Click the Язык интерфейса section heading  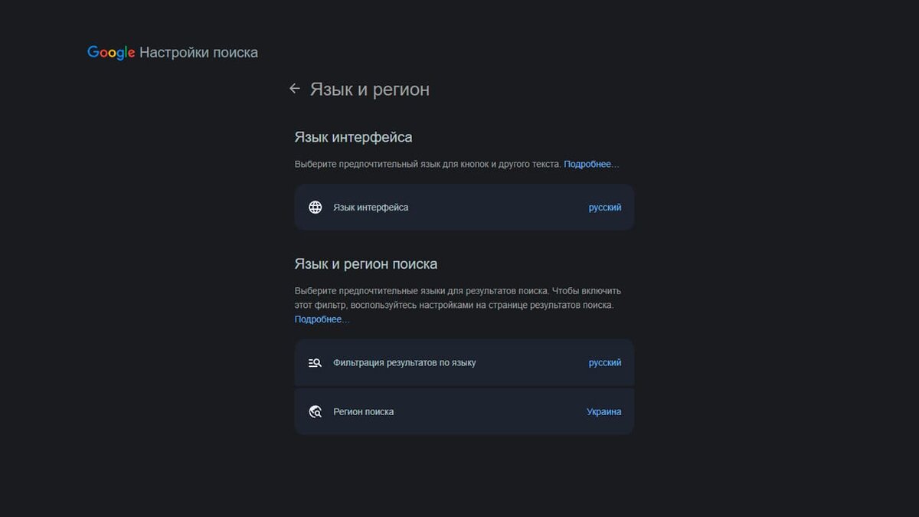(x=354, y=137)
